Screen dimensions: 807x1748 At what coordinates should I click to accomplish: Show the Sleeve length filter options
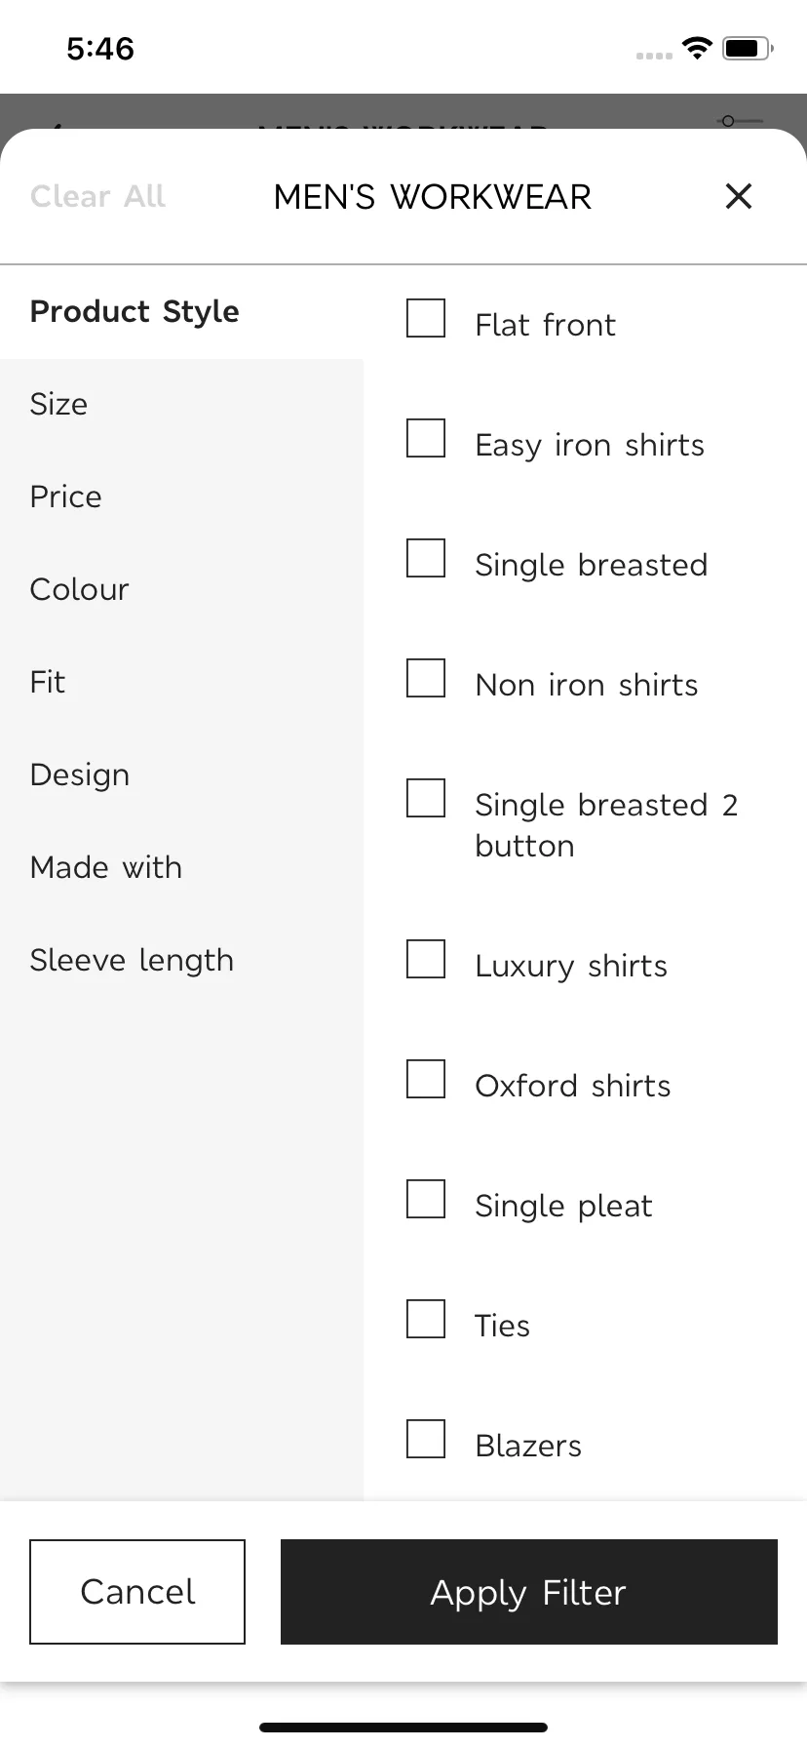click(x=181, y=960)
